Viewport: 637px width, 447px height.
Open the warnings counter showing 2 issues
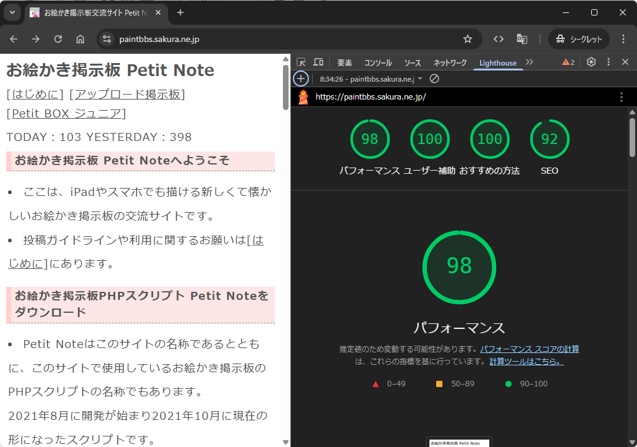coord(568,62)
